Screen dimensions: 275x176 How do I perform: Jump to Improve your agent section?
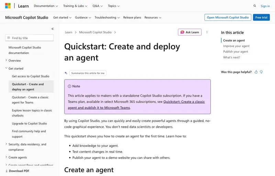(236, 46)
